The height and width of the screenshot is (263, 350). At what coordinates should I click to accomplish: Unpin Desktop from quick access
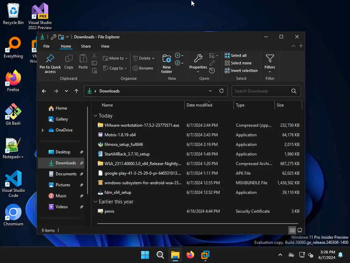pyautogui.click(x=81, y=152)
